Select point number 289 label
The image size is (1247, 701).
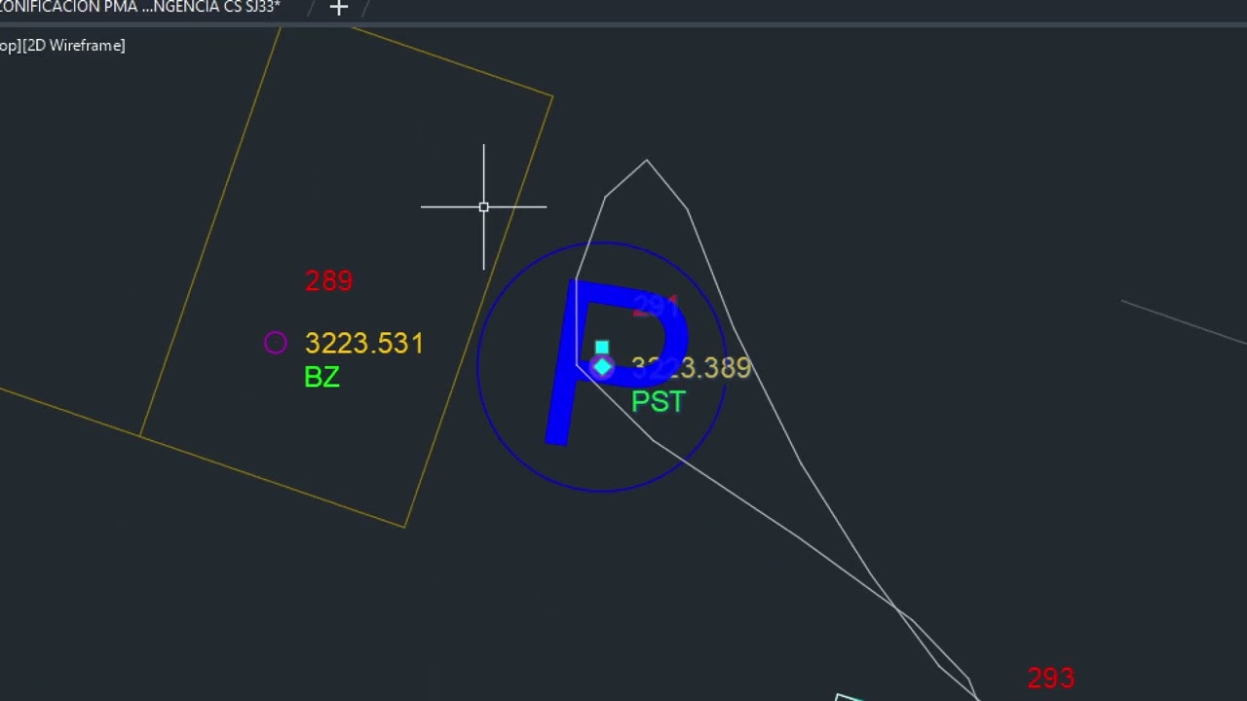328,281
